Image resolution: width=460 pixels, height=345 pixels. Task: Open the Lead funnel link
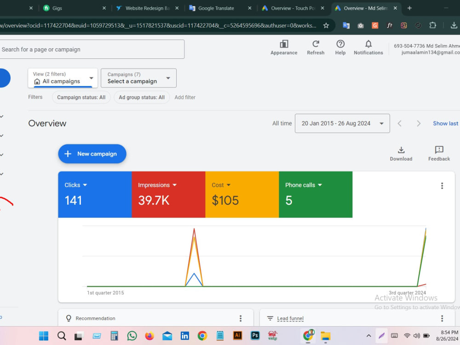pos(290,318)
